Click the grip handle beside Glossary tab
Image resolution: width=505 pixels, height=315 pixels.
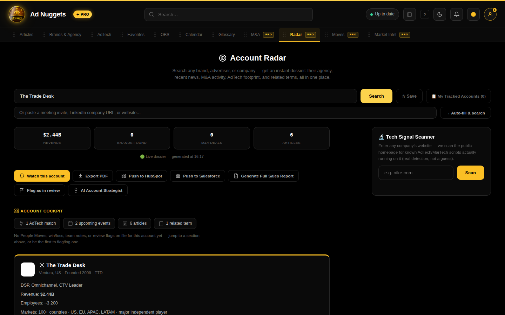click(213, 35)
